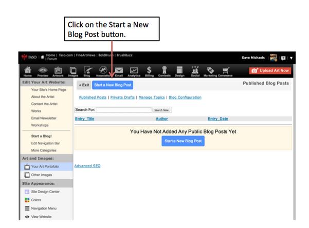Open the Analytics chart icon

pyautogui.click(x=134, y=71)
